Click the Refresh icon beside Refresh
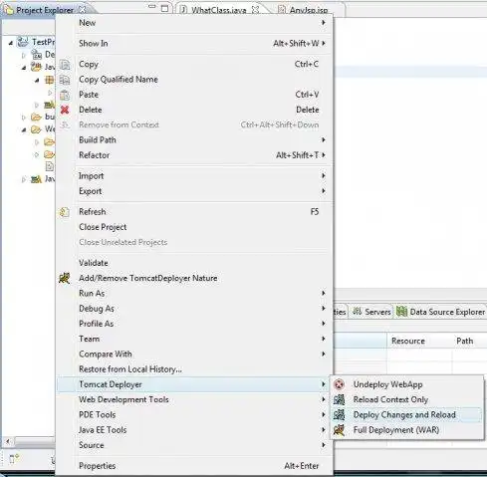Screen dimensions: 487x477 [x=65, y=212]
